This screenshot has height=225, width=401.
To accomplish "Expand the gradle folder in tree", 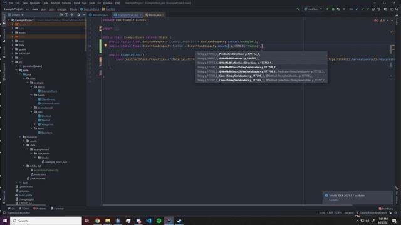I will 13,49.
